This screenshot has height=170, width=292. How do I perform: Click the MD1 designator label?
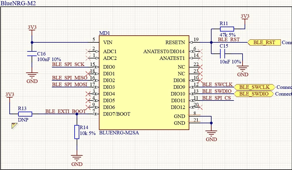[x=104, y=33]
